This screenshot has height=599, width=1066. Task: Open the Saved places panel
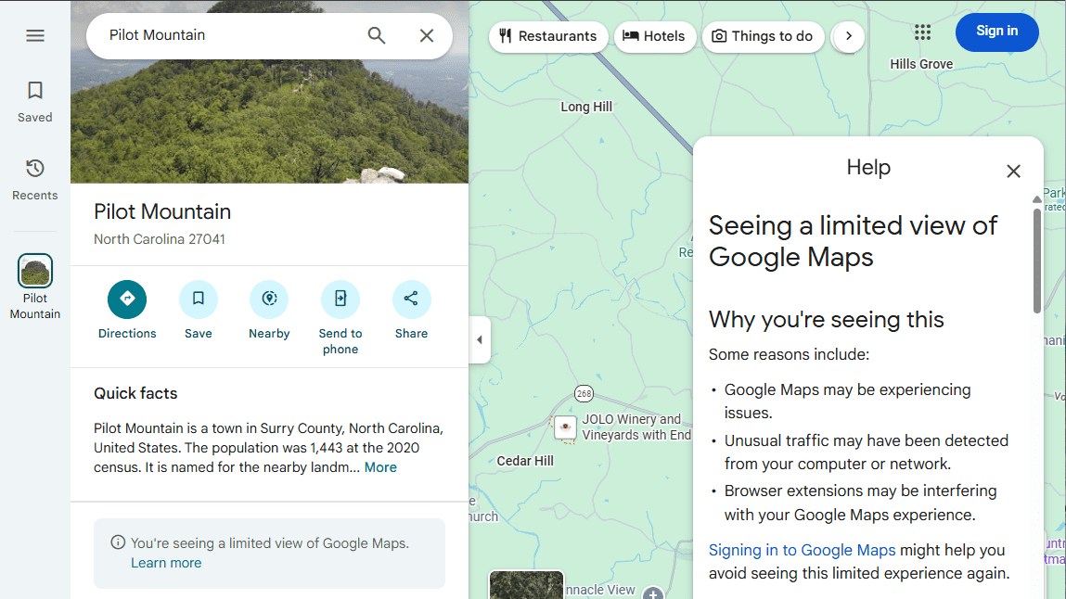(x=35, y=101)
